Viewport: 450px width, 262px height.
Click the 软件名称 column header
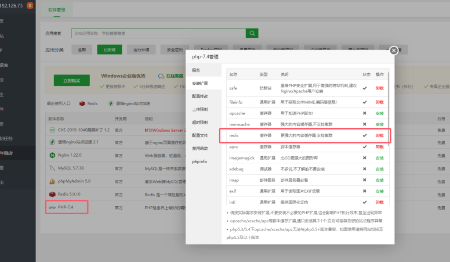point(56,118)
